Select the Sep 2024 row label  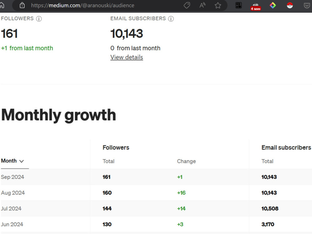12,177
